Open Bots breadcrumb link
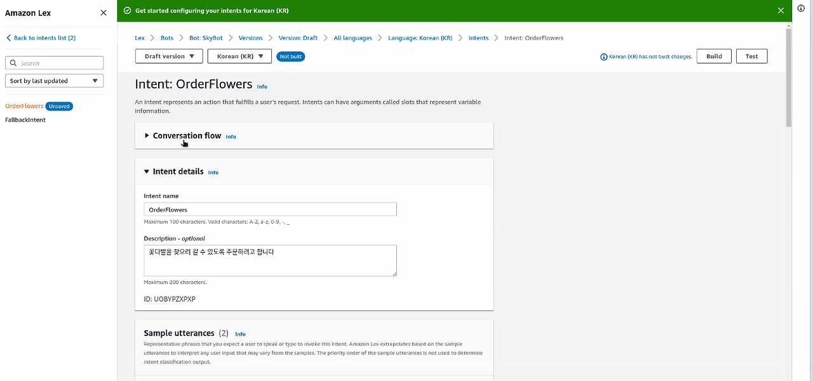 (167, 38)
